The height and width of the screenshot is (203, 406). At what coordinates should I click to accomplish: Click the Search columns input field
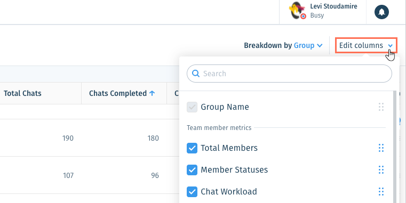click(289, 74)
